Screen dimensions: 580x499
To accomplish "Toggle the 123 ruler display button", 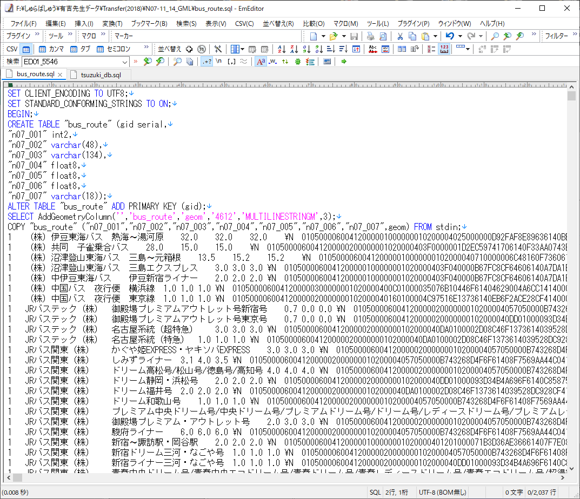I will (x=444, y=49).
